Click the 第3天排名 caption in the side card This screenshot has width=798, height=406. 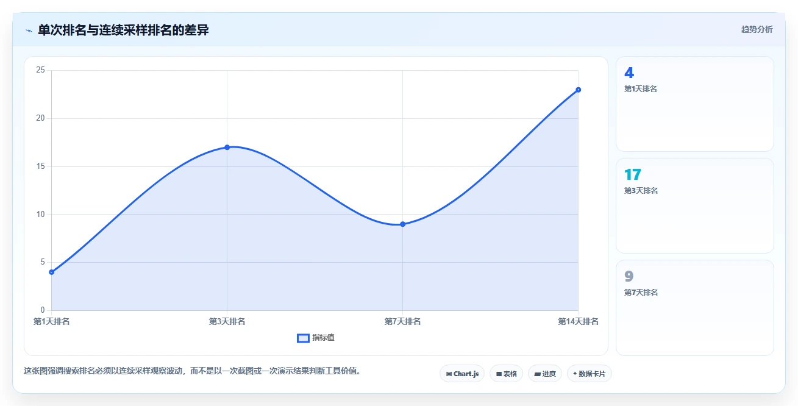click(x=641, y=191)
